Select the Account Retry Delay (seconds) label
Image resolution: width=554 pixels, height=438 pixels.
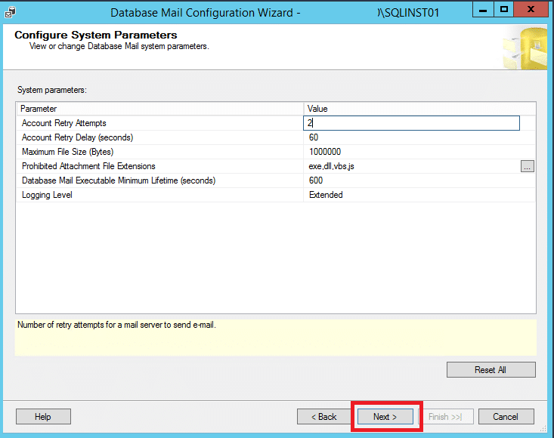click(77, 137)
